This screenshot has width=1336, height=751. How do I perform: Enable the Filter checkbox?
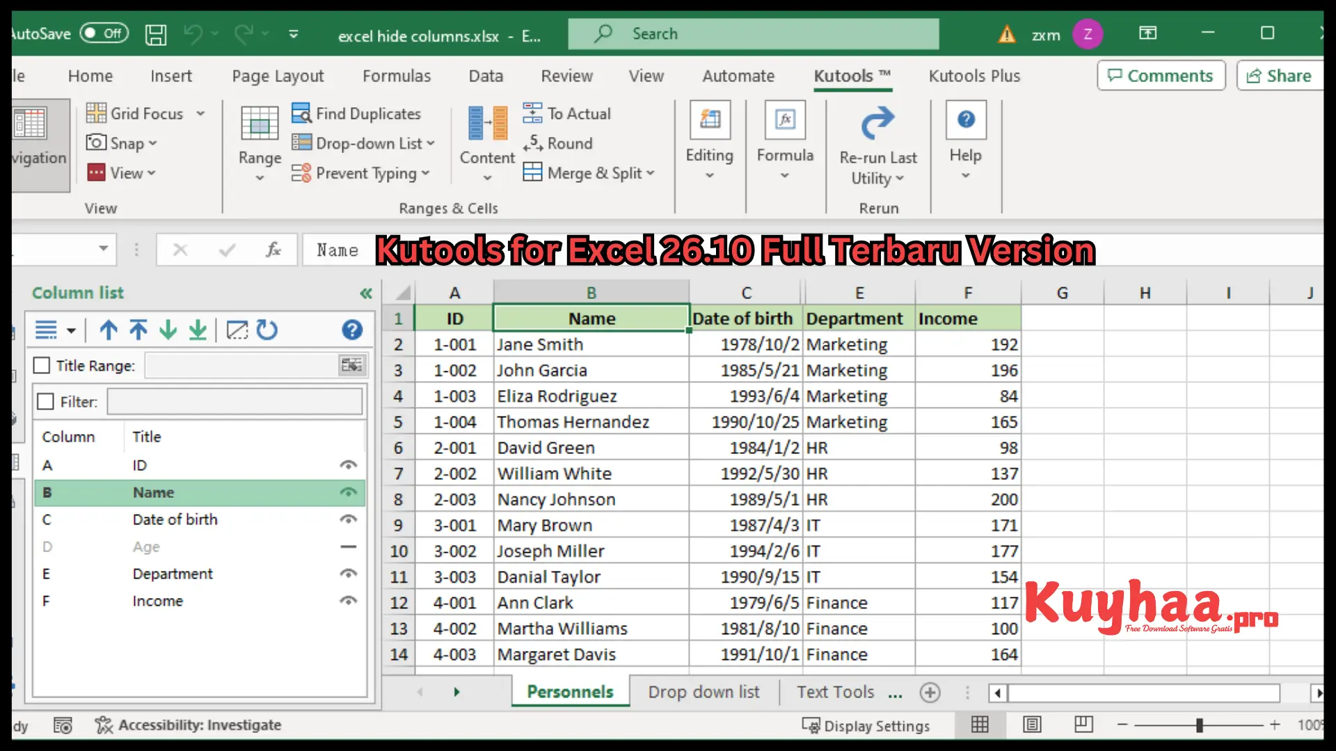click(x=45, y=402)
